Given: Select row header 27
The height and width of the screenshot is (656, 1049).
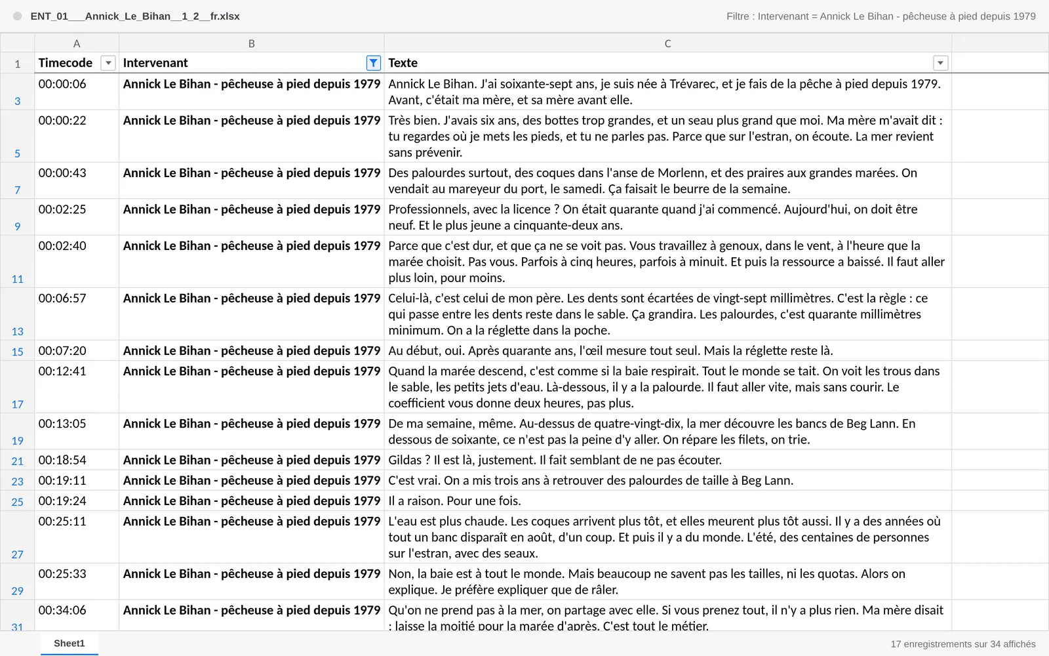Looking at the screenshot, I should pos(18,537).
